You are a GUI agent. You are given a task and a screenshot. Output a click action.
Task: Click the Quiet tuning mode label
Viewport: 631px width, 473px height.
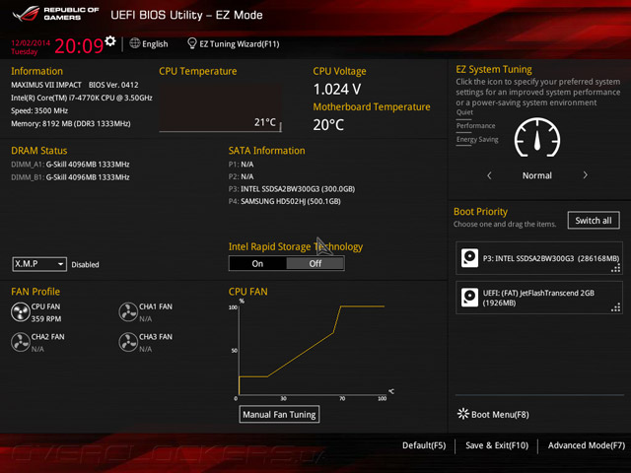(464, 112)
